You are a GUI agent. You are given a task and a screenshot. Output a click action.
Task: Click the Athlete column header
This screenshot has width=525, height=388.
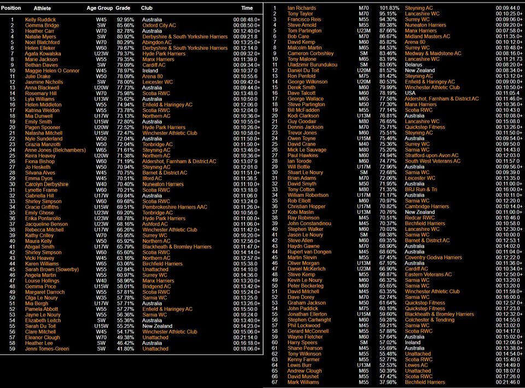pos(43,8)
